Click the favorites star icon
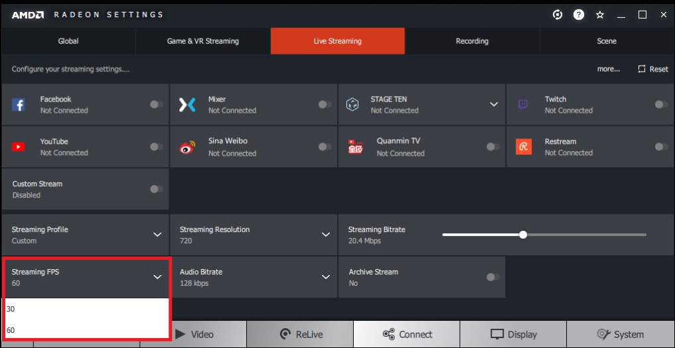 tap(599, 15)
